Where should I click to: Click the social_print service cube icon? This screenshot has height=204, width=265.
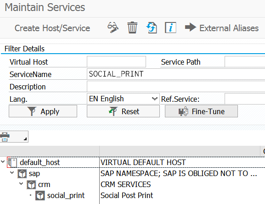pyautogui.click(x=40, y=196)
